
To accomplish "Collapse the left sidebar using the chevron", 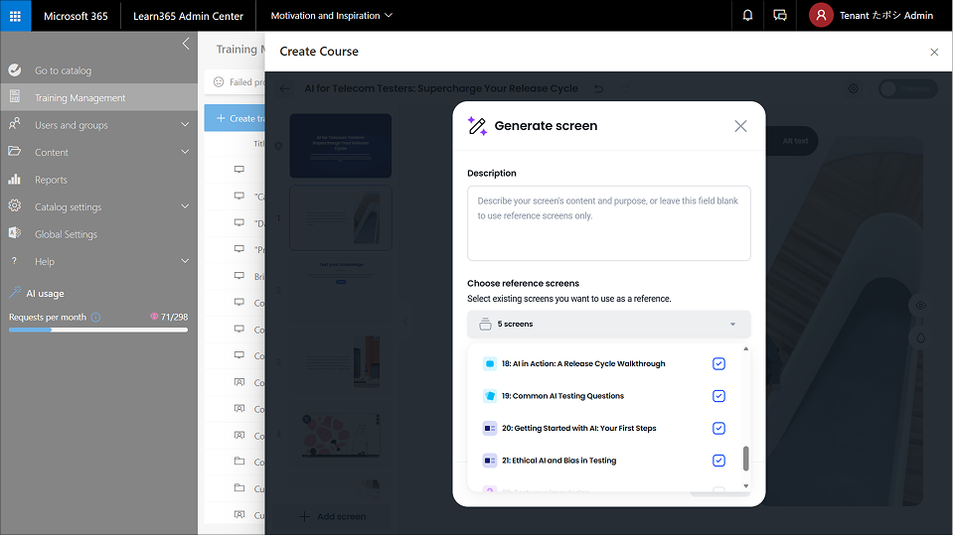I will pos(186,44).
